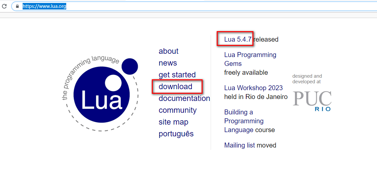Screen dimensions: 377x178
Task: Click the text 'designed and developed at'
Action: pos(307,79)
